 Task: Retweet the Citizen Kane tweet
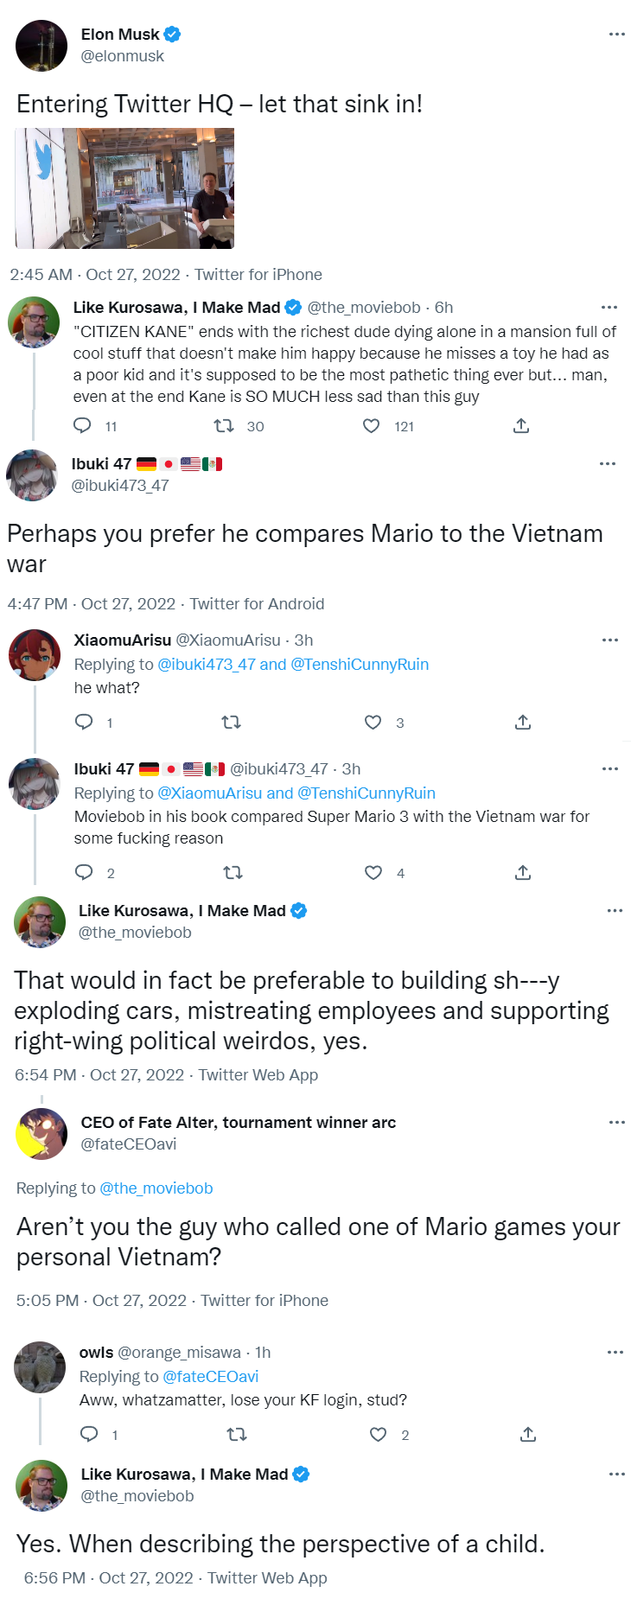(224, 425)
